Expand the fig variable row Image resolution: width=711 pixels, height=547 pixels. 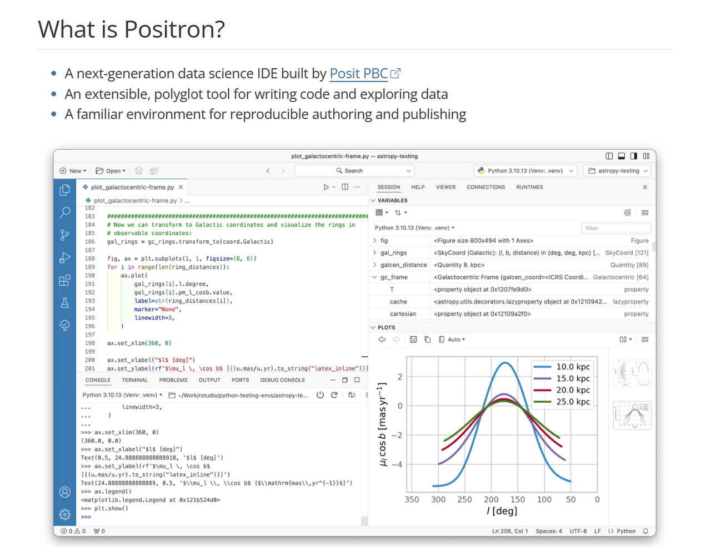pos(375,241)
